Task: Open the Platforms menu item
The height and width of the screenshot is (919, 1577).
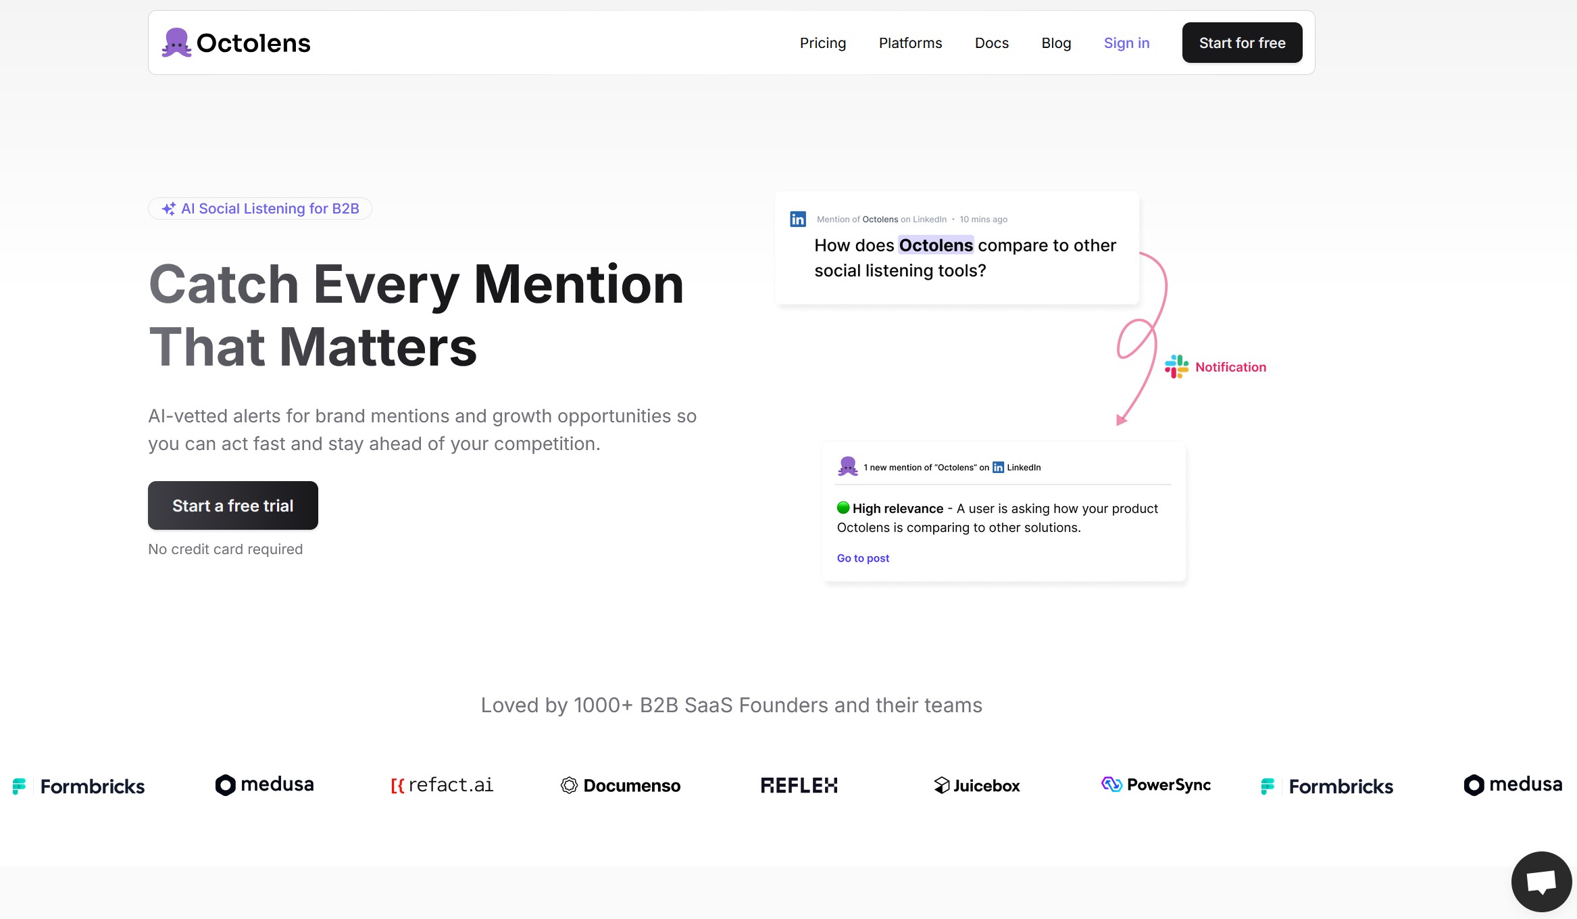Action: 910,43
